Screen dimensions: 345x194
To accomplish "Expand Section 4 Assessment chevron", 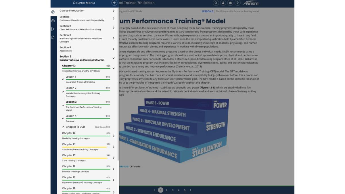I will pos(114,49).
